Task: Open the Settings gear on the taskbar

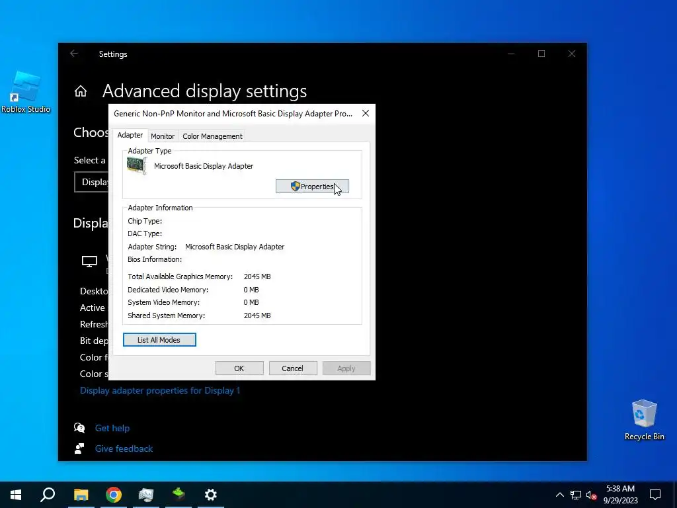Action: click(x=211, y=495)
